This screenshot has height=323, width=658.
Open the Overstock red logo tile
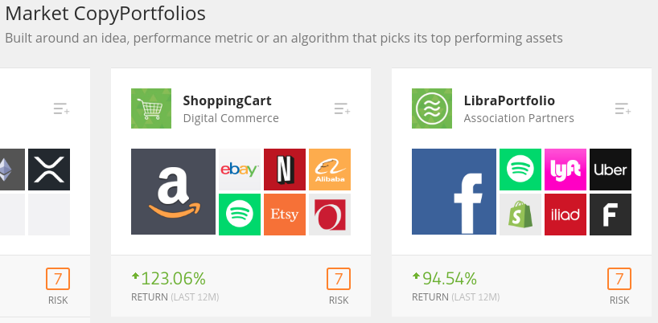point(330,214)
